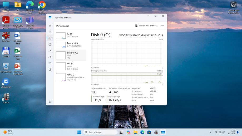
Task: Click the Google Chrome desktop shortcut
Action: click(42, 5)
